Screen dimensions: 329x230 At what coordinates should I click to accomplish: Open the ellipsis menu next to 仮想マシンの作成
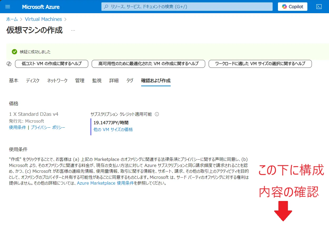tap(73, 30)
